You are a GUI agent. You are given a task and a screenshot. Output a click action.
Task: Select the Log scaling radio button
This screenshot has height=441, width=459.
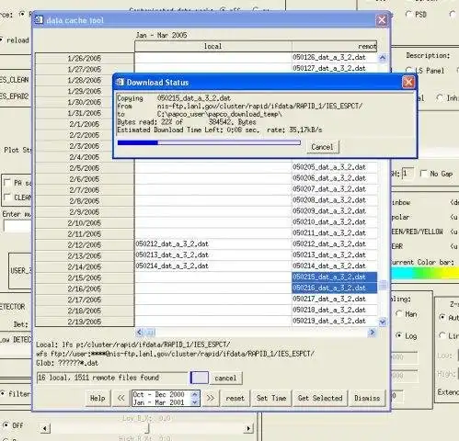[398, 335]
